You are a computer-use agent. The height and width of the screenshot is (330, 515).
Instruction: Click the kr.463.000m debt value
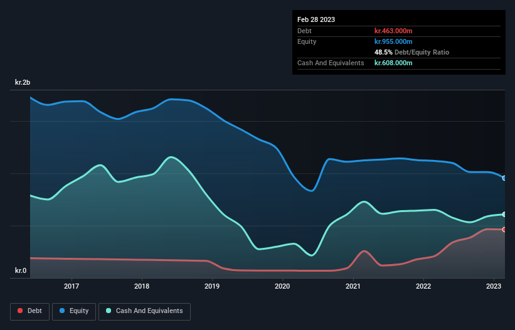[x=393, y=31]
